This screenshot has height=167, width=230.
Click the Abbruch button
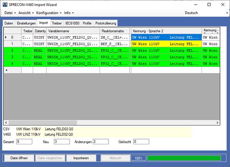(115, 158)
